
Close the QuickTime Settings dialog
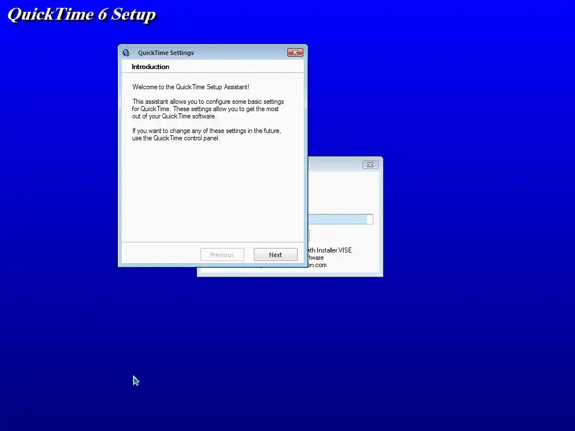click(x=295, y=53)
